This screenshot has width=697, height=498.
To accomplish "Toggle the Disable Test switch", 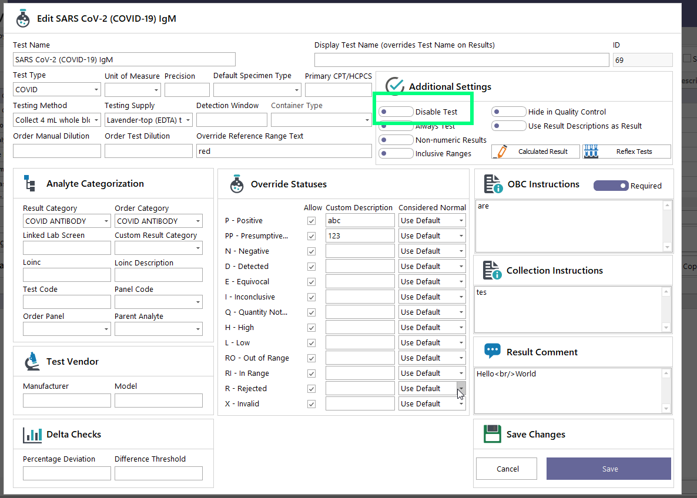I will pyautogui.click(x=396, y=112).
